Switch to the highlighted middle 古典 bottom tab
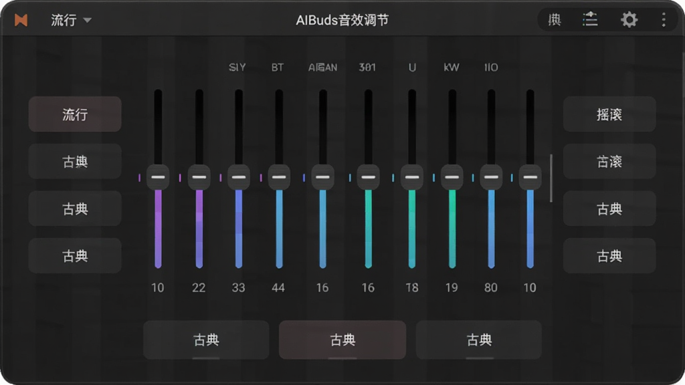Viewport: 685px width, 385px height. tap(342, 340)
